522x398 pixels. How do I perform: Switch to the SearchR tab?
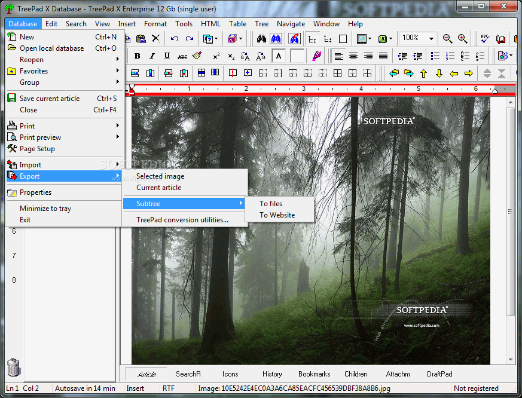(x=188, y=374)
